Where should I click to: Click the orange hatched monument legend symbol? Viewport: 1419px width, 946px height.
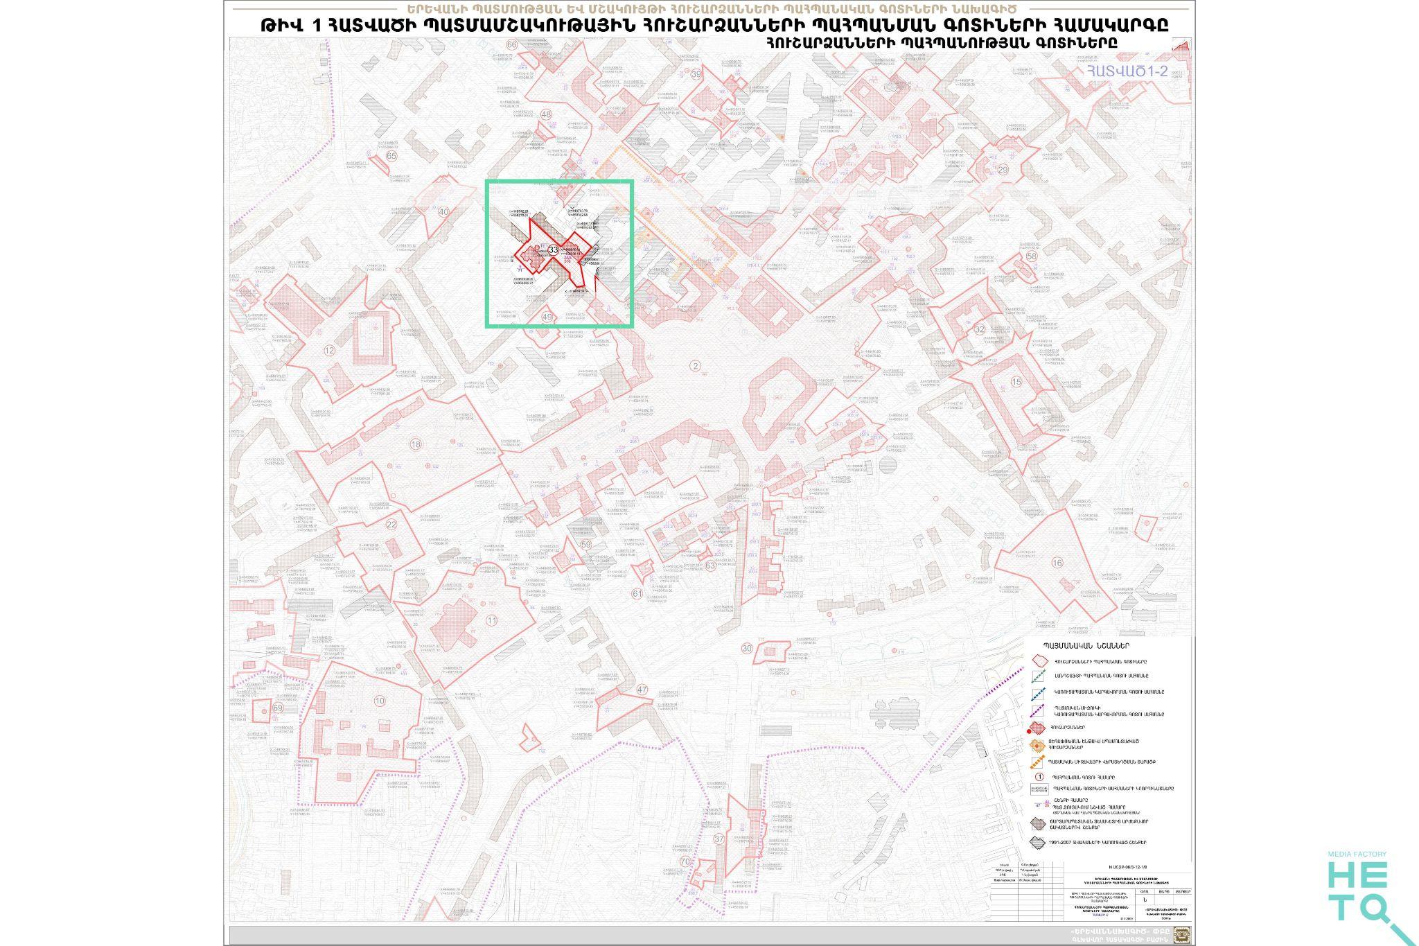click(x=1038, y=745)
